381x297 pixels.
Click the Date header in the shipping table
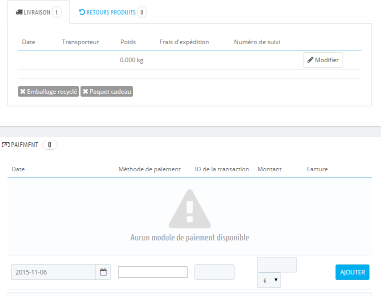tap(28, 42)
